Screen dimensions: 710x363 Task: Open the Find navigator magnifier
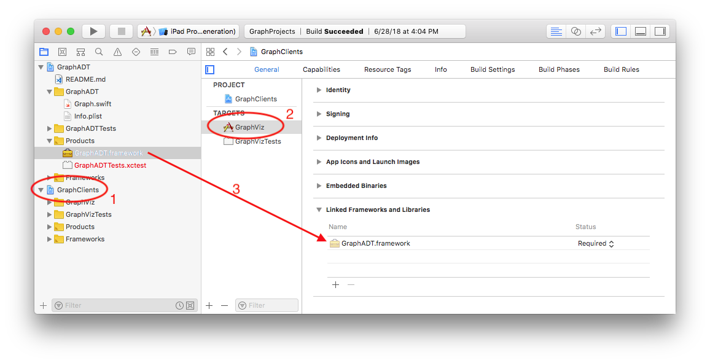(x=99, y=52)
